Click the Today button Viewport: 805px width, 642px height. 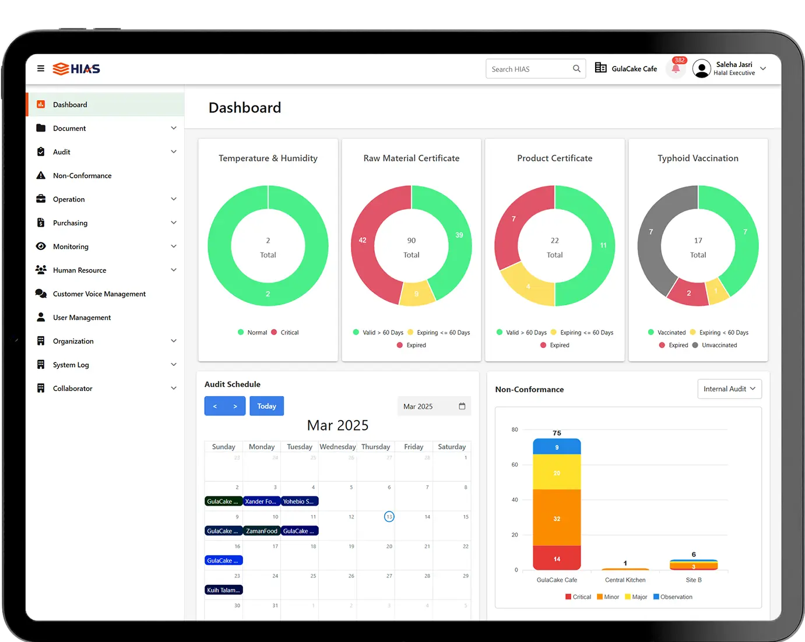click(x=266, y=406)
